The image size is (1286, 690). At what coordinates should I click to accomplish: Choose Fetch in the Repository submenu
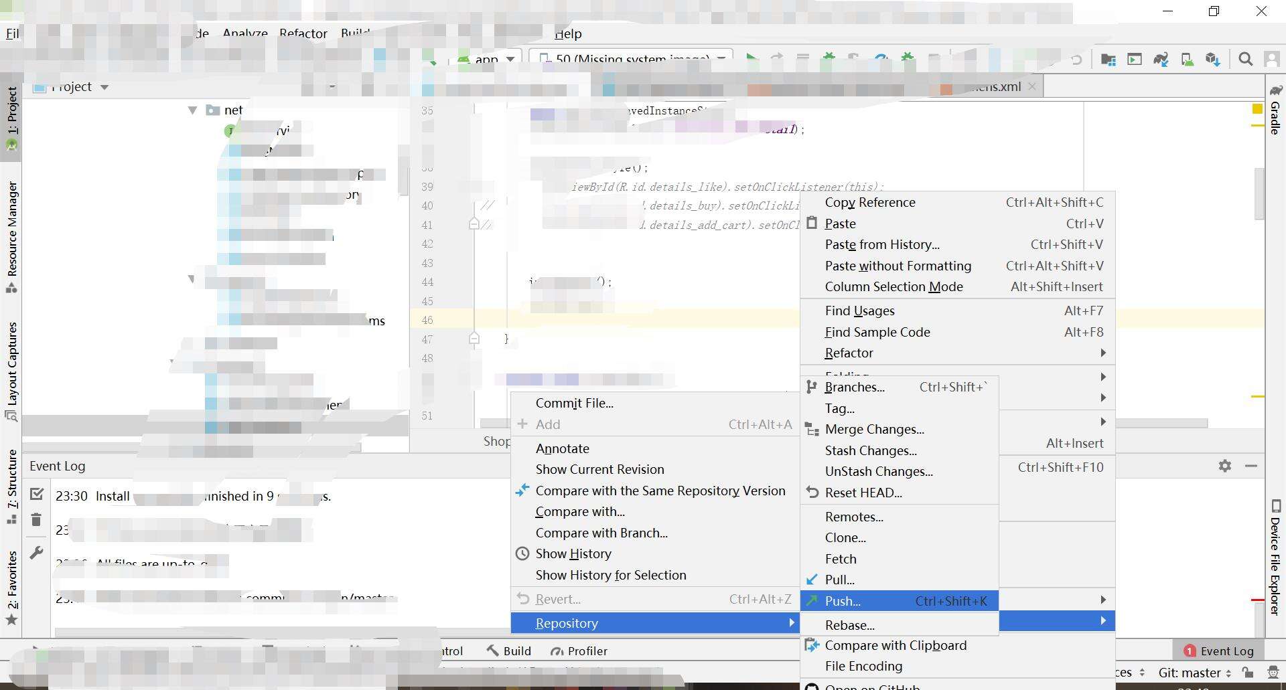(x=899, y=559)
